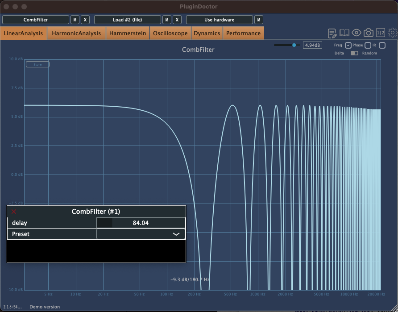Click the CombFilter (#1) panel title
The image size is (398, 312).
click(95, 212)
